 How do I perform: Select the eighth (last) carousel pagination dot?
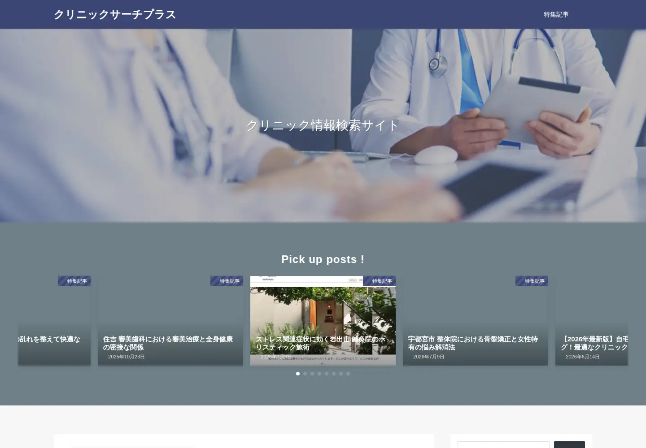[x=348, y=374]
